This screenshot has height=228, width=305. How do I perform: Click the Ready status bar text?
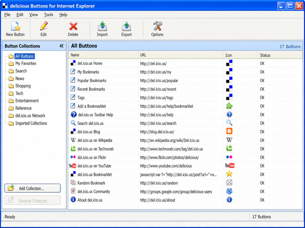click(x=10, y=217)
